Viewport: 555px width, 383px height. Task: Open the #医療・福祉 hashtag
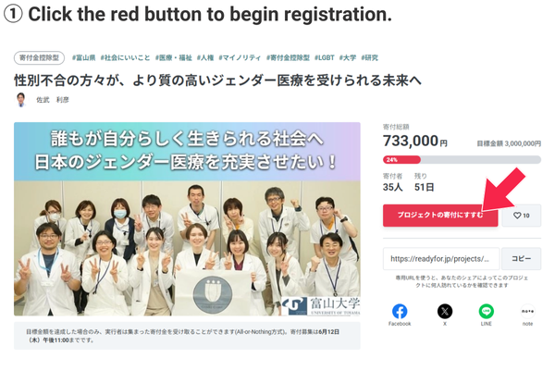coord(174,57)
